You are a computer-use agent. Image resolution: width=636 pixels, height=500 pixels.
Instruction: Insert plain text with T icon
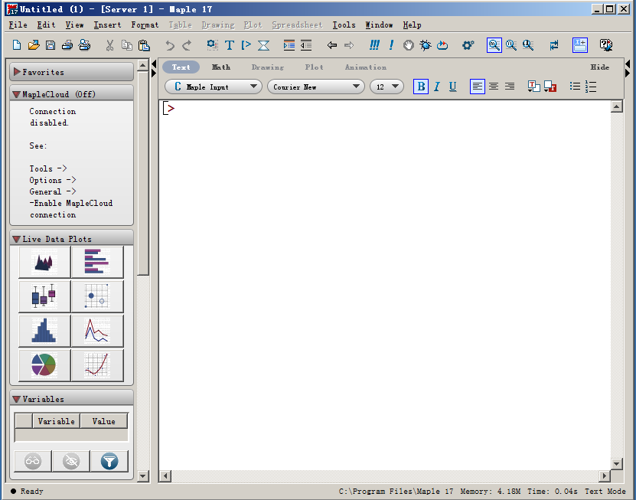[230, 45]
